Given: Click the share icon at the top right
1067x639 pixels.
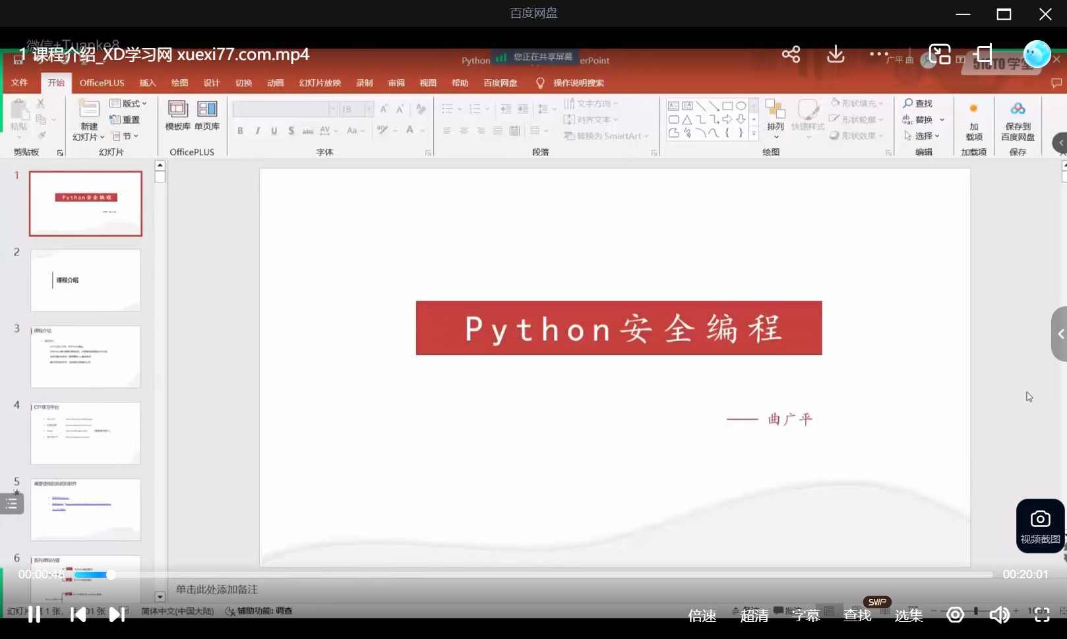Looking at the screenshot, I should [790, 55].
